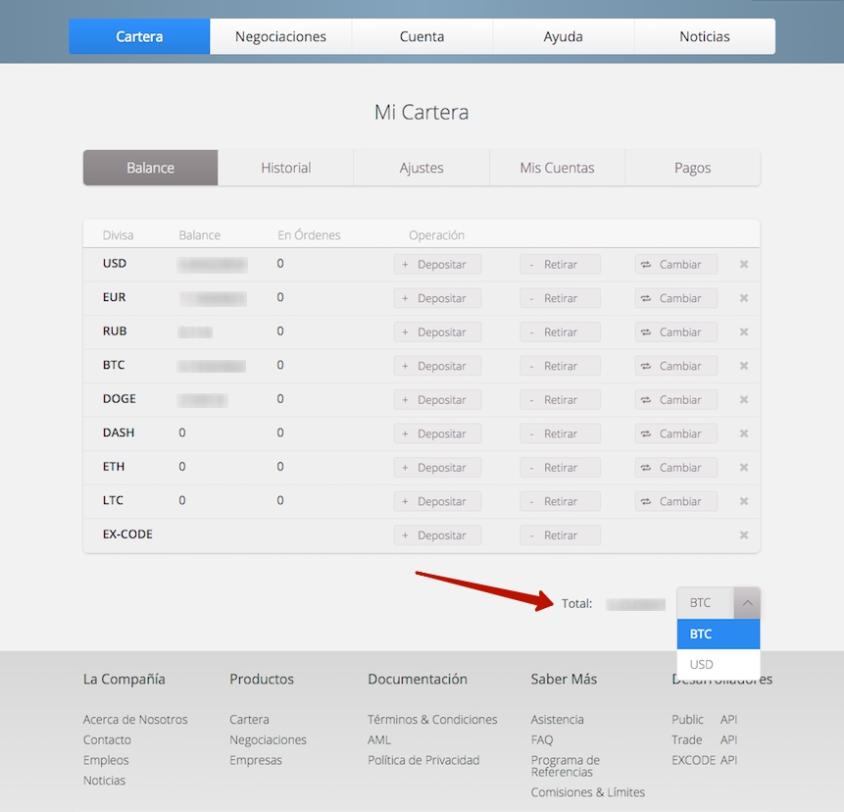
Task: Open the Empresas footer link
Action: tap(256, 760)
